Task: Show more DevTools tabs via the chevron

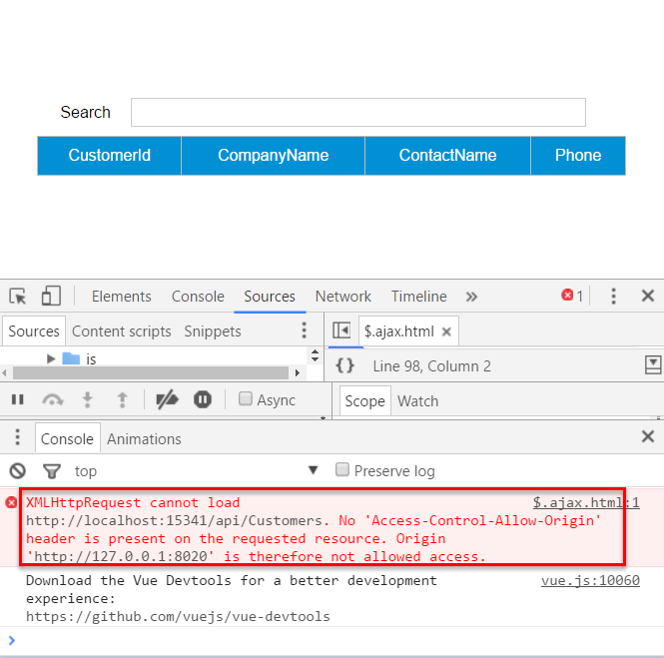Action: click(x=471, y=297)
